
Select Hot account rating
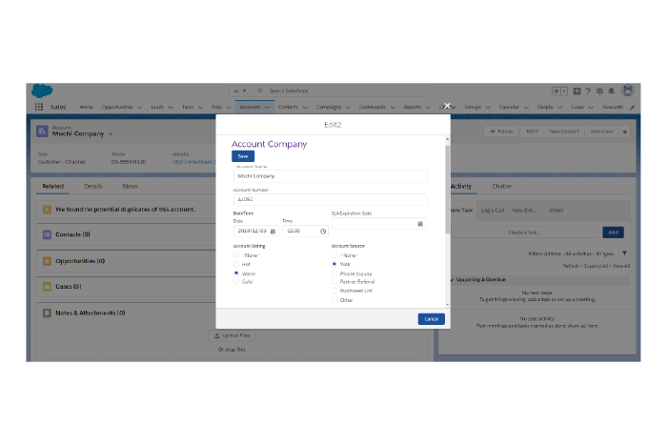click(x=236, y=264)
